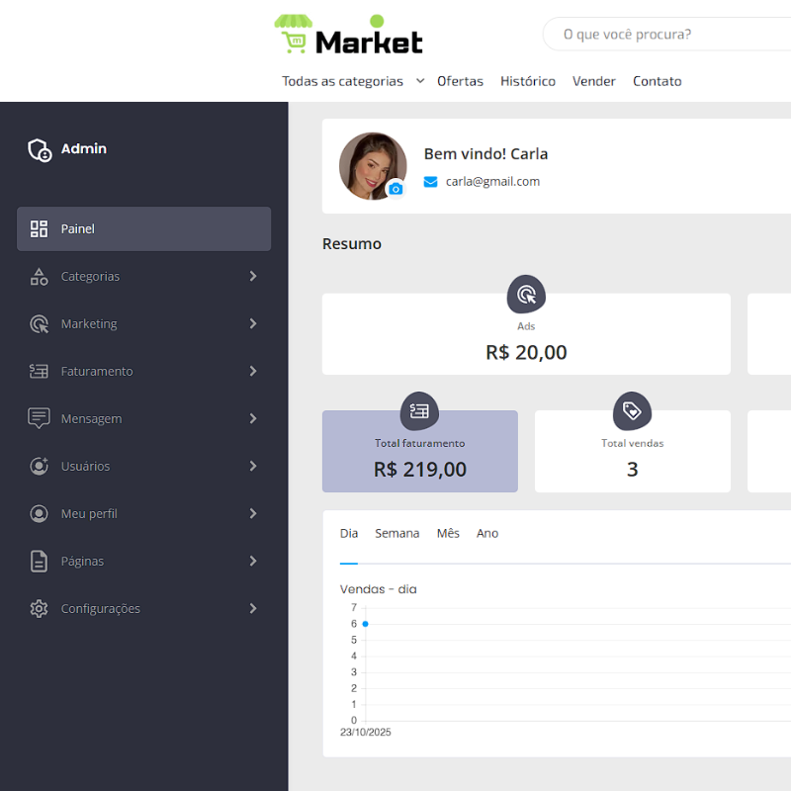Switch to the Ano tab

pos(486,532)
